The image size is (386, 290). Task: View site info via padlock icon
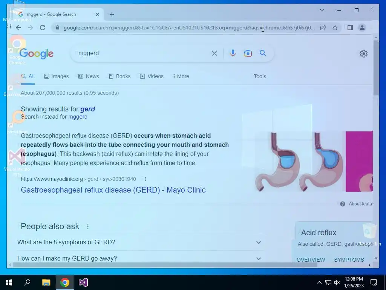click(x=58, y=28)
